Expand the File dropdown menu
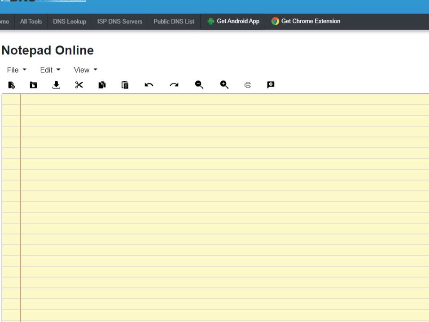The width and height of the screenshot is (429, 322). (17, 70)
